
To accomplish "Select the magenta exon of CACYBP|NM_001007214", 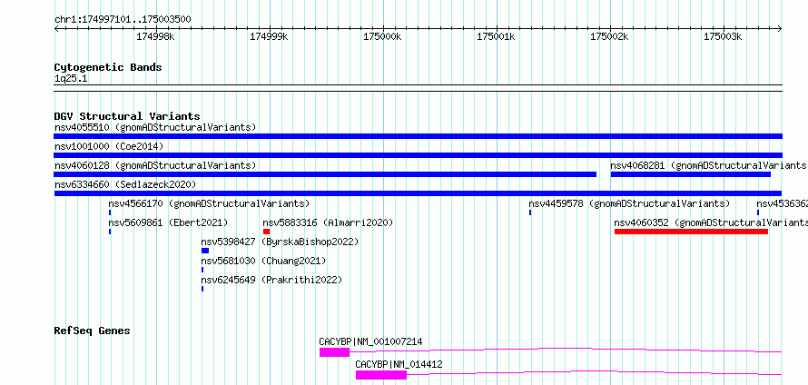I will pos(334,352).
